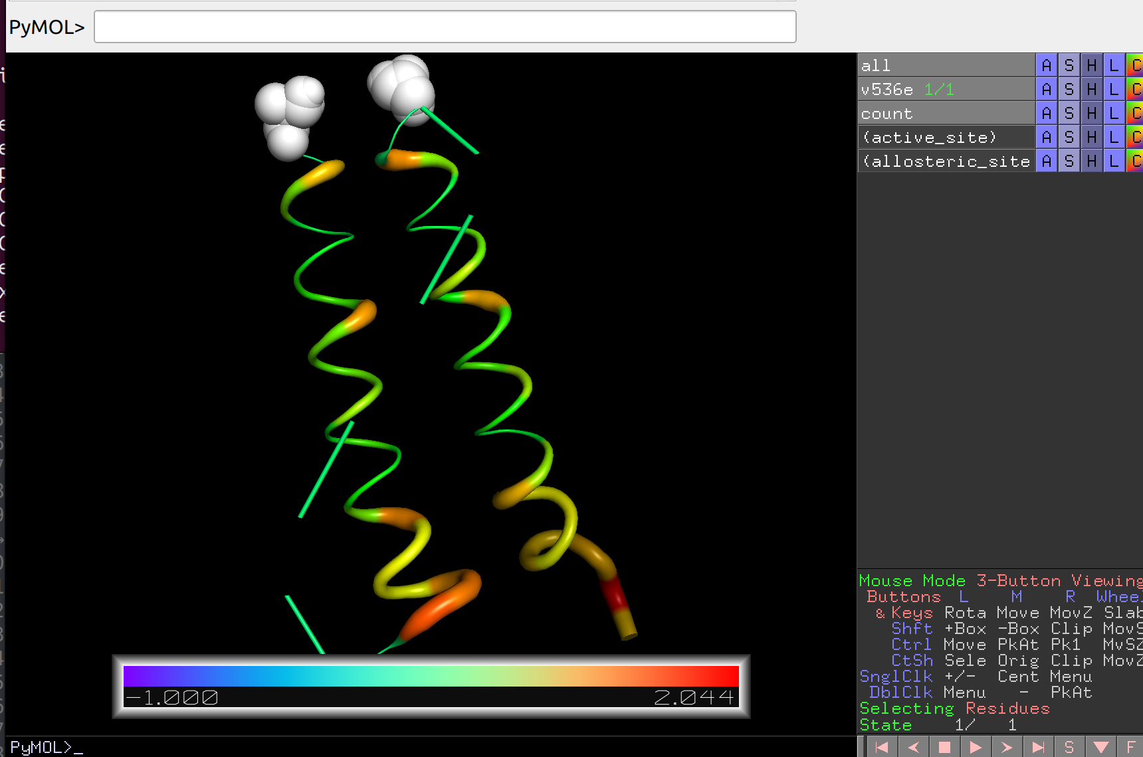Open the Hide menu for all

coord(1091,64)
